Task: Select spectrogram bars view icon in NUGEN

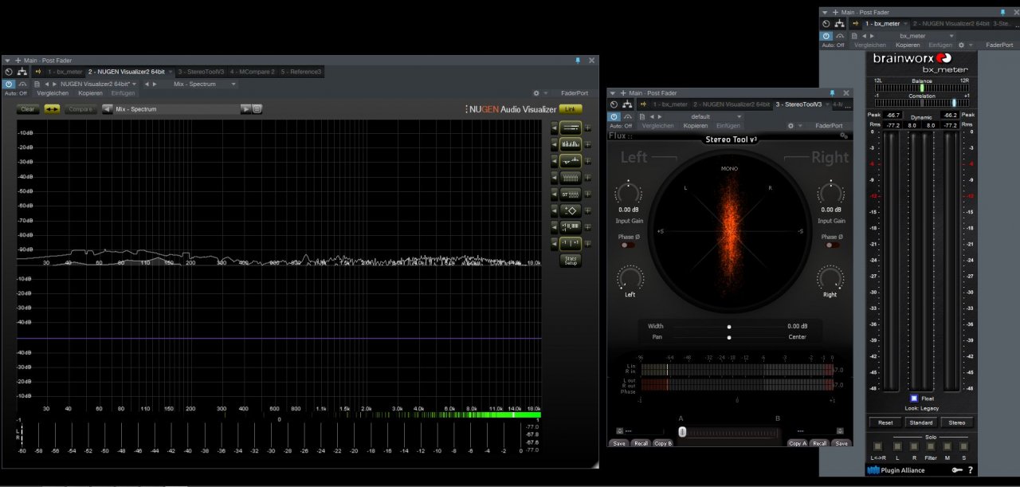Action: 571,177
